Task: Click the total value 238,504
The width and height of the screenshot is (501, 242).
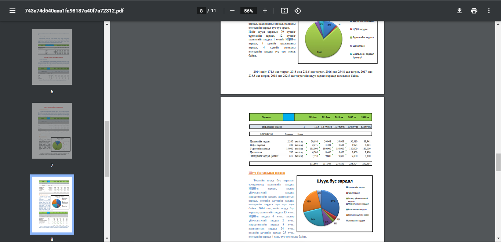Action: (x=353, y=163)
